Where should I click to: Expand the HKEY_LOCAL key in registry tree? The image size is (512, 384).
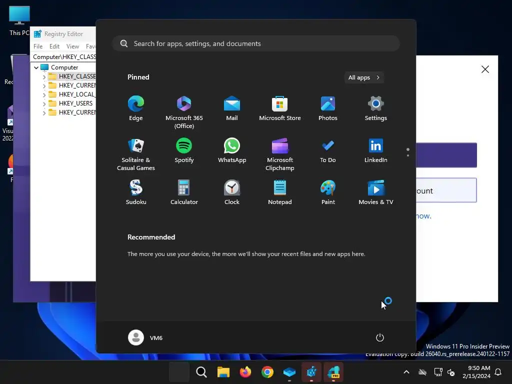(x=44, y=94)
